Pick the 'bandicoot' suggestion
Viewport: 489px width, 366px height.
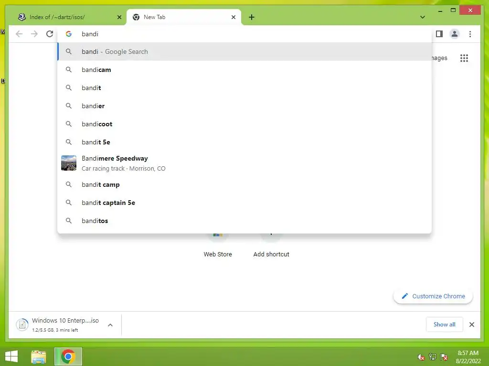(x=245, y=124)
